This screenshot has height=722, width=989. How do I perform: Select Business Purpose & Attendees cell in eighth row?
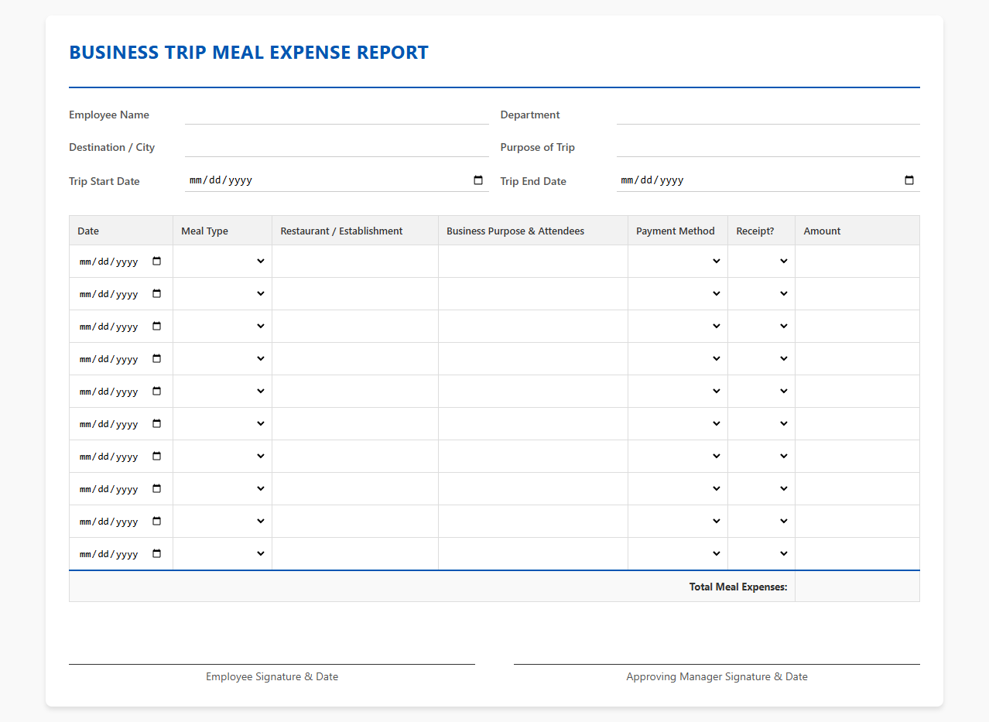coord(533,489)
